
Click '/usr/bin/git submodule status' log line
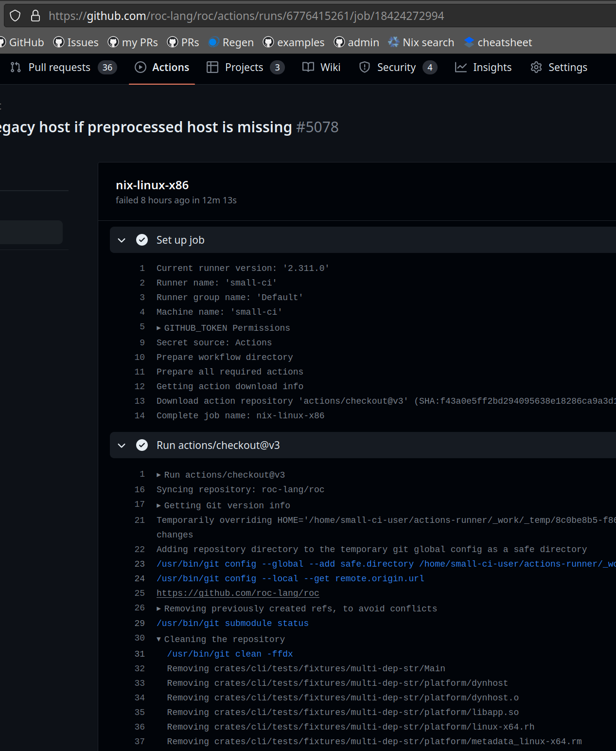[232, 623]
